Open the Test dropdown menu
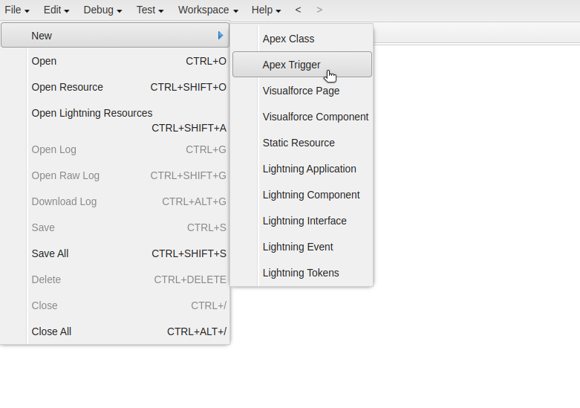The height and width of the screenshot is (408, 580). click(150, 10)
